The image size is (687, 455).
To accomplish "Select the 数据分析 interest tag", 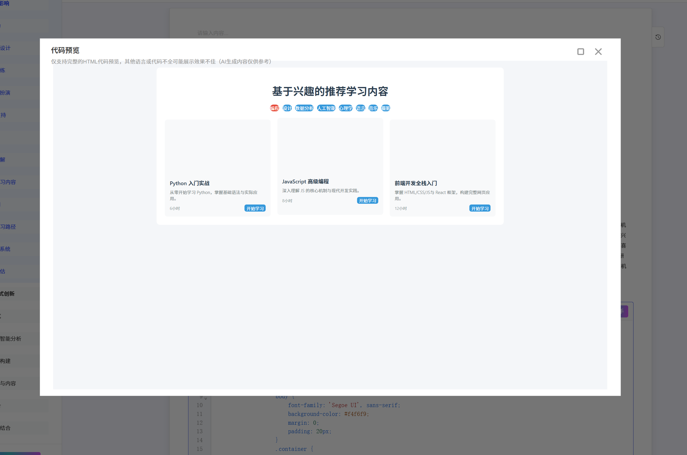I will [x=304, y=108].
